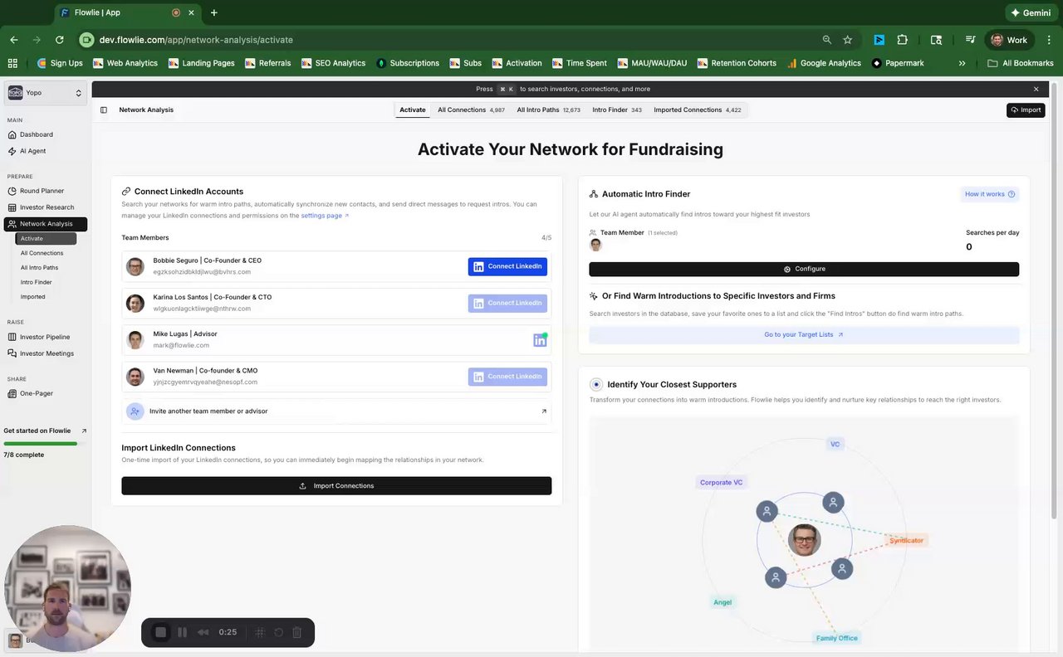Click the Chrome apps grid icon
The image size is (1063, 657).
click(12, 63)
